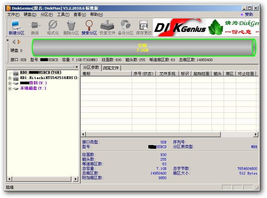267x198 pixels.
Task: Click the drive icon beside 本地磁盘 (Y:)
Action: (x=16, y=89)
